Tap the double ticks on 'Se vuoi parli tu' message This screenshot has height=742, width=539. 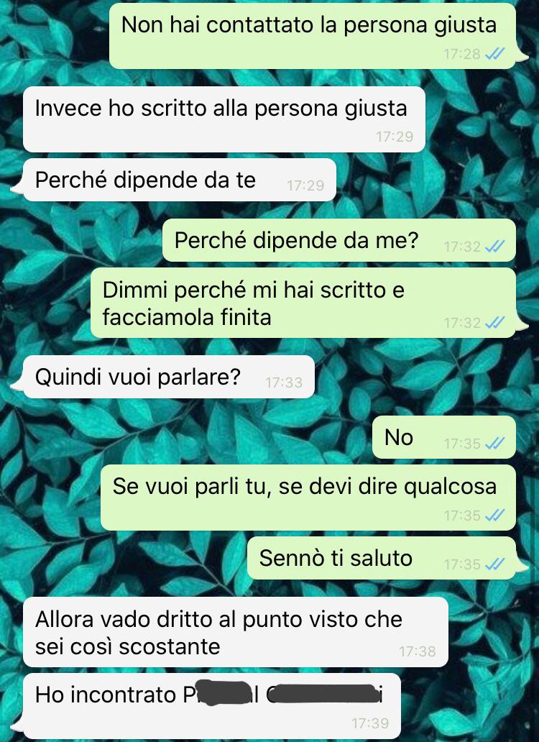click(x=495, y=515)
